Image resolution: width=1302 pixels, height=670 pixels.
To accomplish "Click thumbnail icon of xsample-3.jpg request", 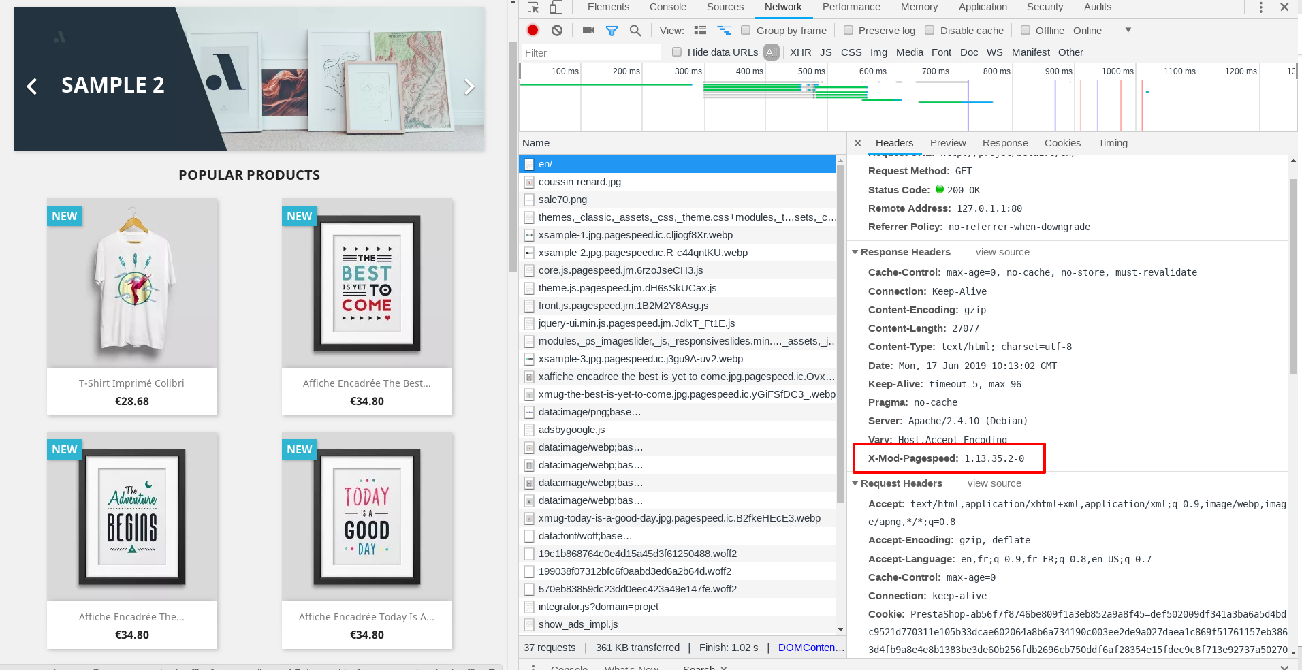I will click(529, 359).
